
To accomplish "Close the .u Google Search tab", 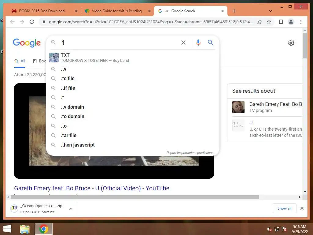I will 223,11.
